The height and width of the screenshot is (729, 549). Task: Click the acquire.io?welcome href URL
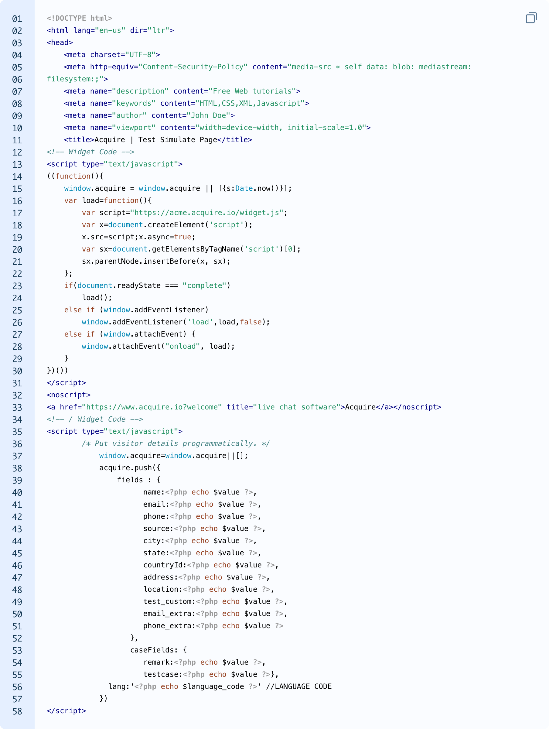pos(152,407)
